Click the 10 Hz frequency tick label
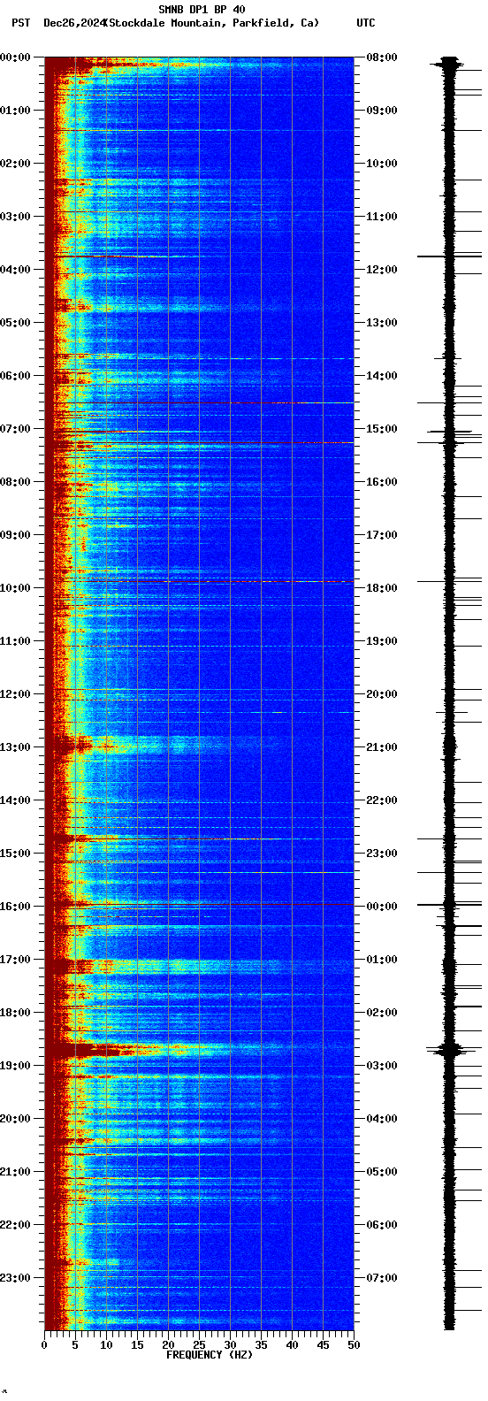Viewport: 488px width, 1401px height. [106, 1345]
